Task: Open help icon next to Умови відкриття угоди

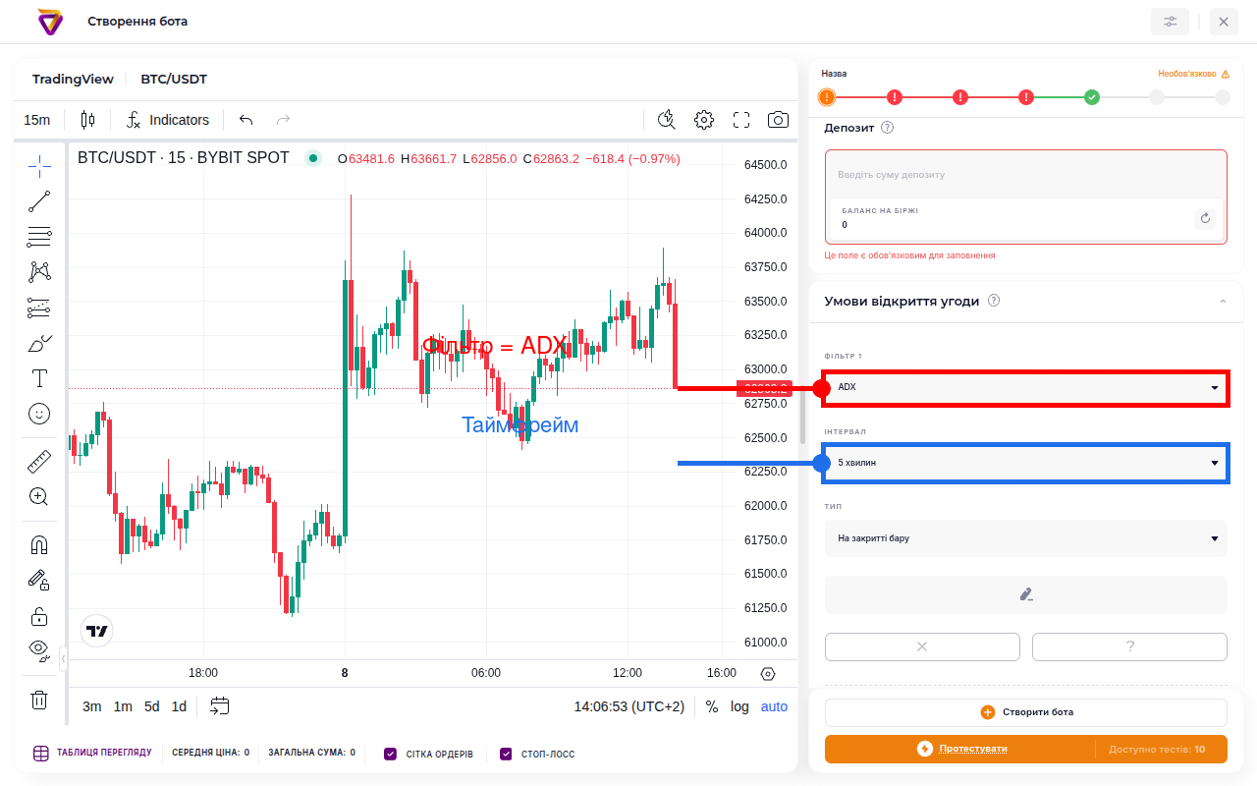Action: [994, 301]
